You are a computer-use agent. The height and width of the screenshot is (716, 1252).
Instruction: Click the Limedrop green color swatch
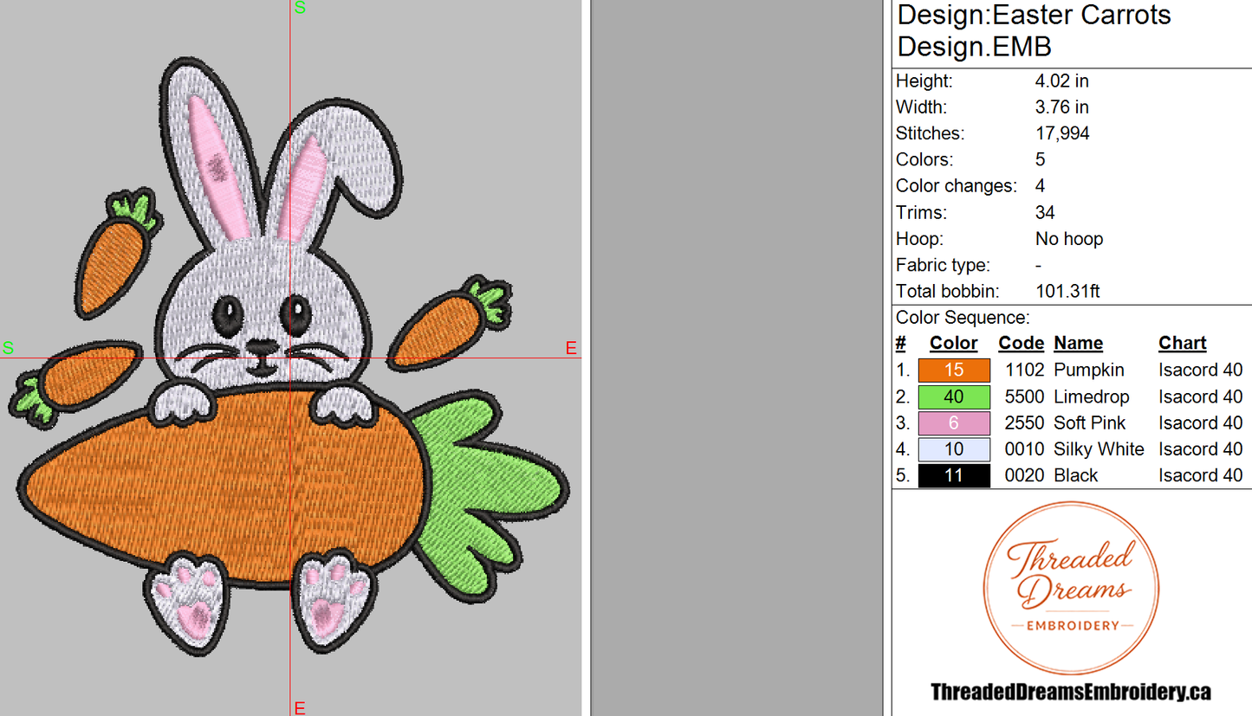(x=954, y=397)
